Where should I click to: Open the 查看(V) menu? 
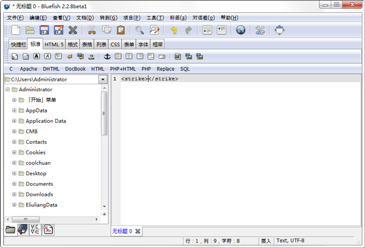61,18
